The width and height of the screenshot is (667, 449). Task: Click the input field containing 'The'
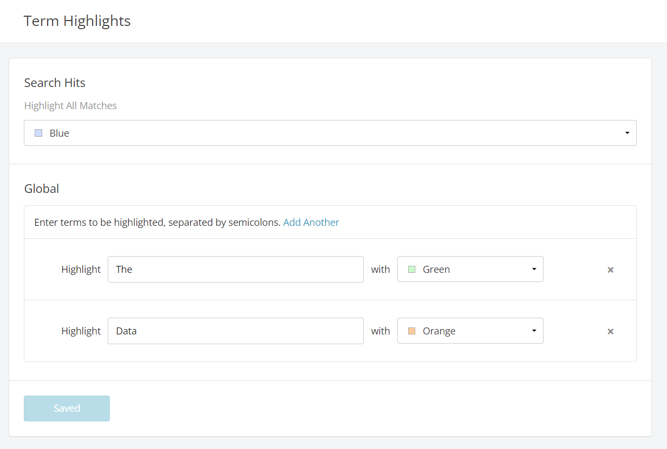[x=236, y=269]
